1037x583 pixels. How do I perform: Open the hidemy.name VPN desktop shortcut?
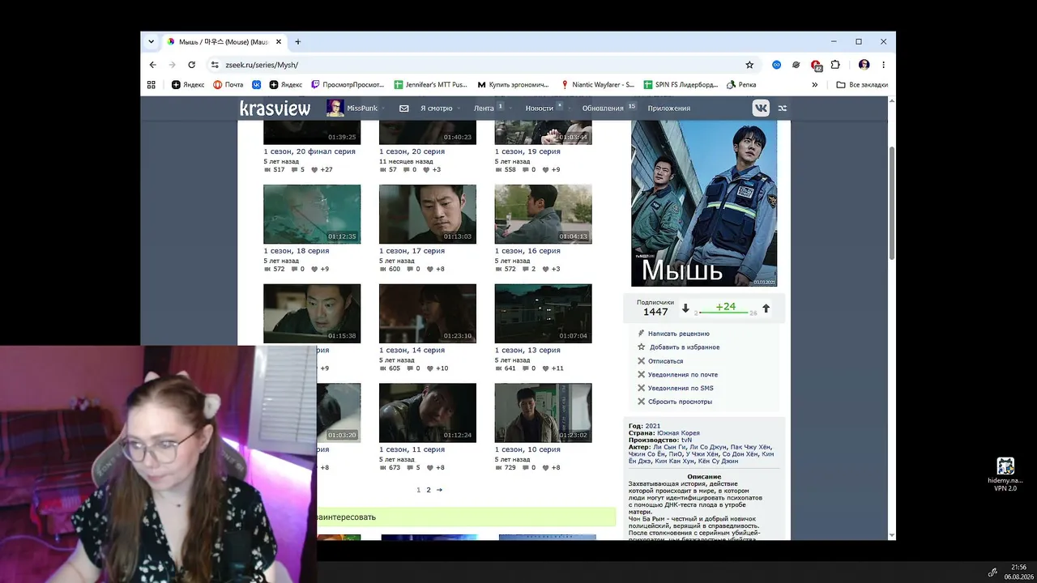[1005, 474]
